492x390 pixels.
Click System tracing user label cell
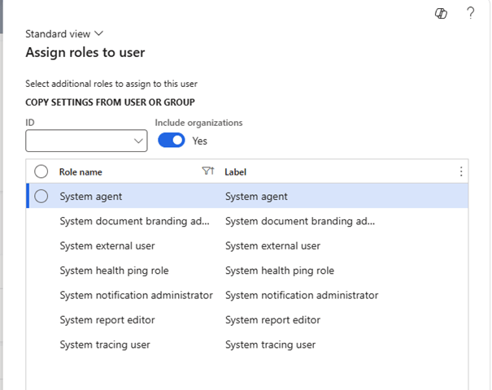(x=271, y=344)
